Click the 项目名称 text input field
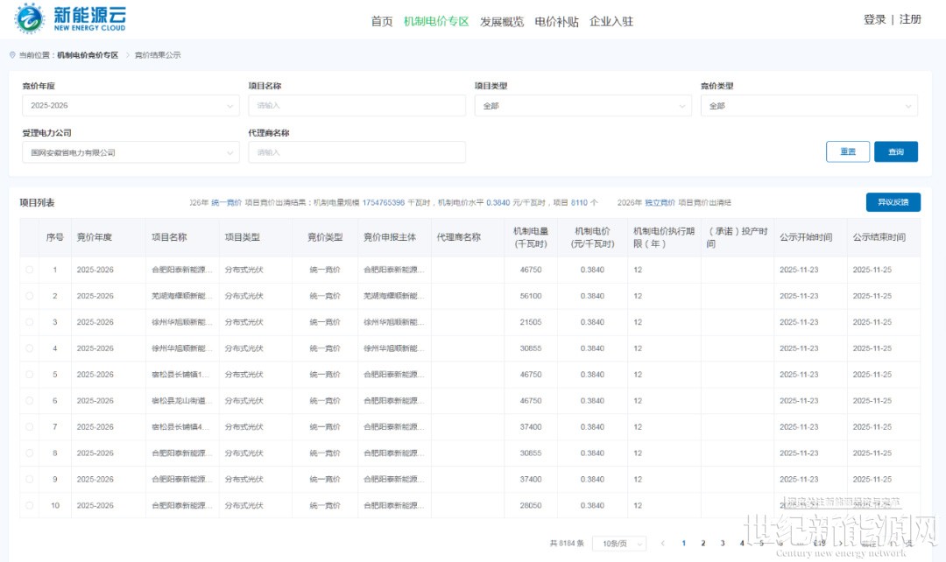946x562 pixels. (357, 106)
